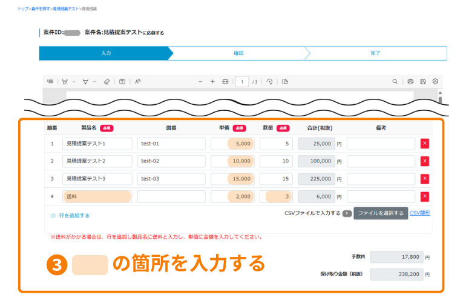
Task: Print the PDF document
Action: click(410, 81)
